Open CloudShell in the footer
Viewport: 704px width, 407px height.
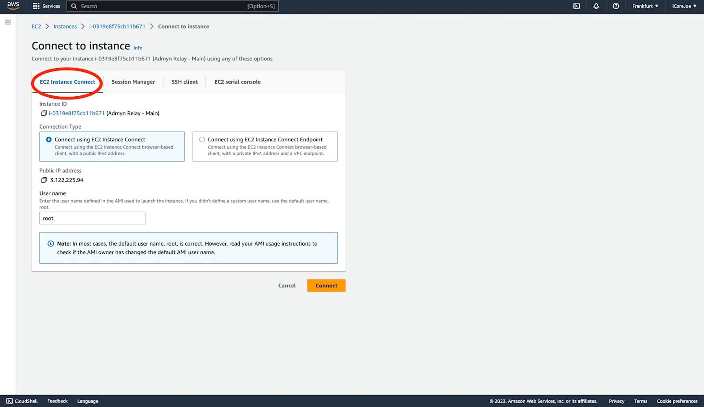tap(22, 401)
